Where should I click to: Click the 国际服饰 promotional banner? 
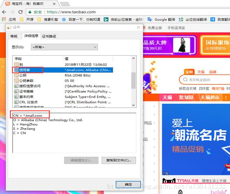click(x=216, y=45)
